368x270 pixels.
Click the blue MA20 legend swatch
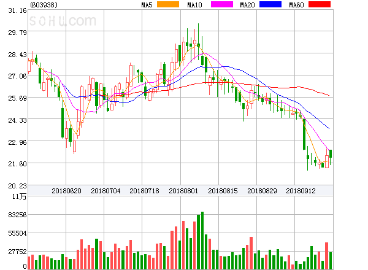[x=270, y=4]
